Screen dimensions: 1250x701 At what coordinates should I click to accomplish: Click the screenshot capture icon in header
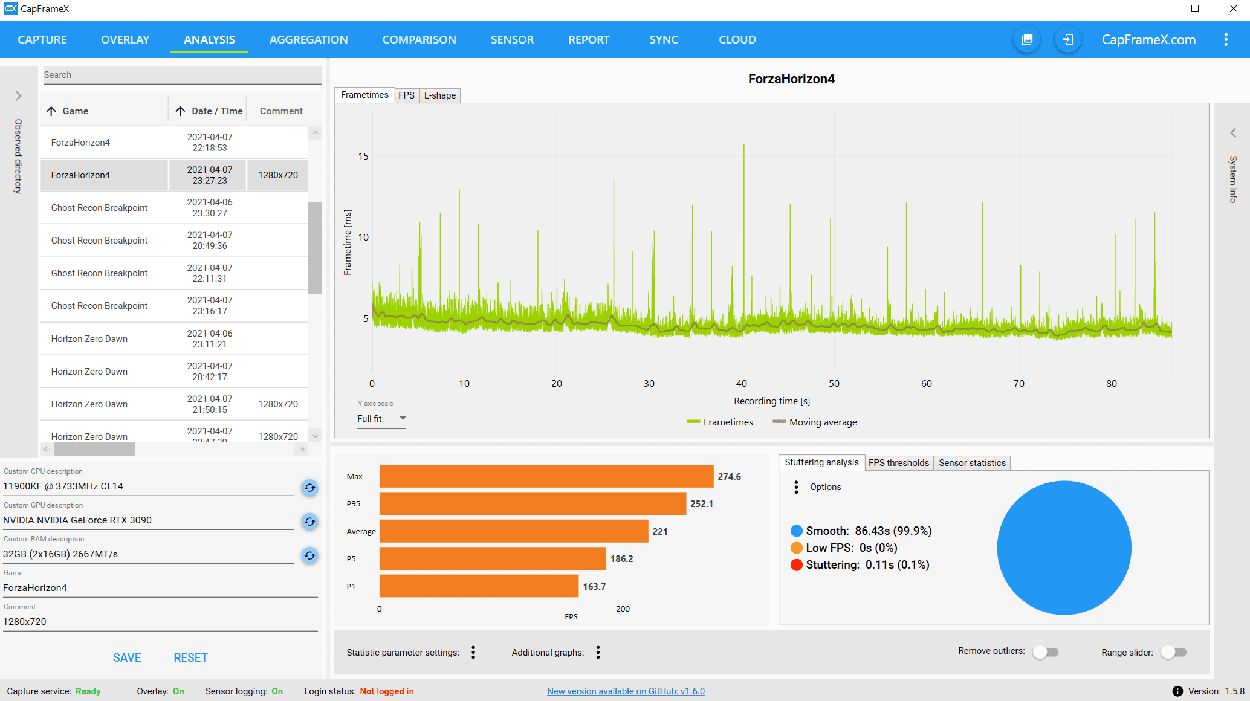pyautogui.click(x=1027, y=40)
